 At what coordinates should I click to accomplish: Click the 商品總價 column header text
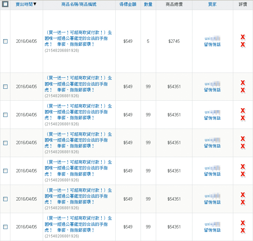[x=174, y=4]
